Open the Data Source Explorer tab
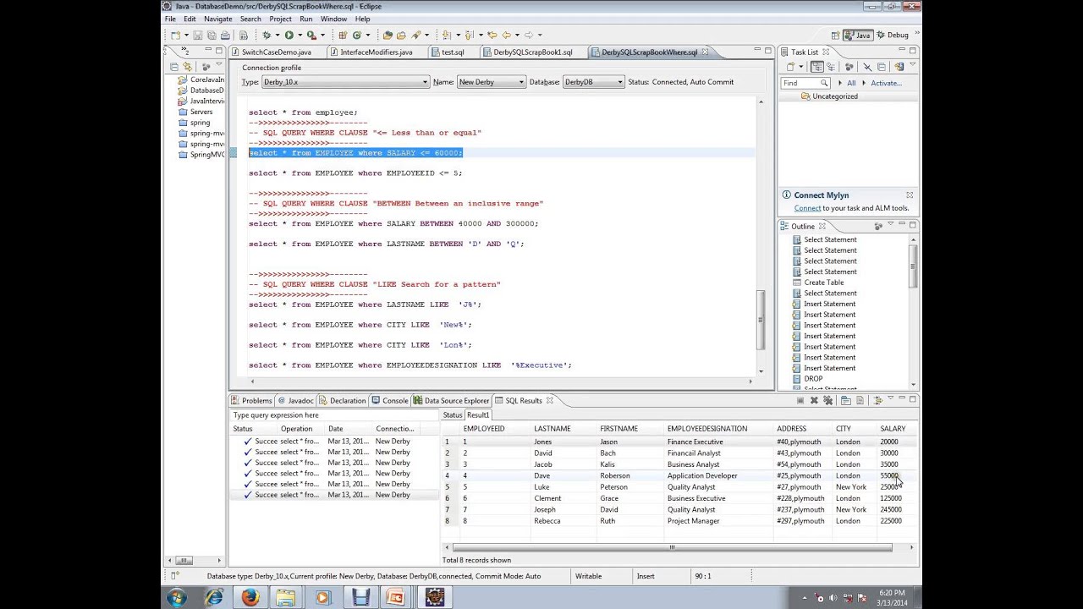Screen dimensions: 1083x609 (451, 401)
